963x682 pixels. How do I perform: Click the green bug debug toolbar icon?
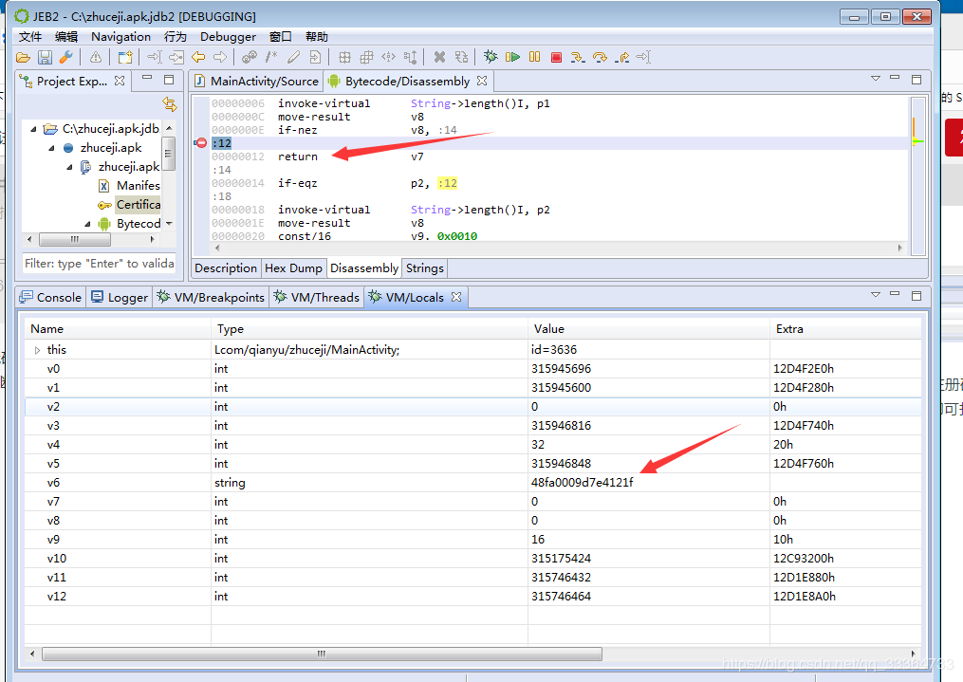tap(491, 57)
